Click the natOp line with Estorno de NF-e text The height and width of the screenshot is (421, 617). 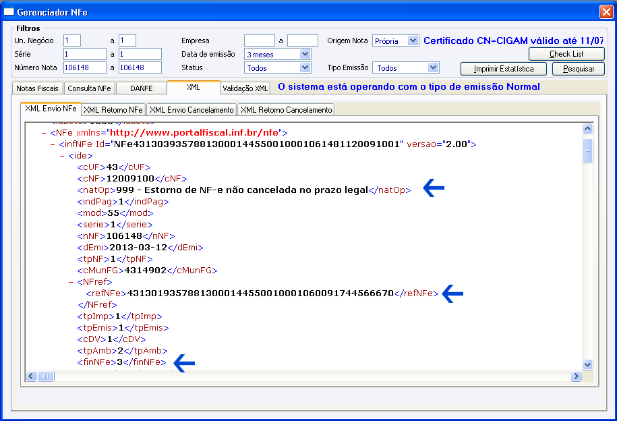click(x=244, y=190)
